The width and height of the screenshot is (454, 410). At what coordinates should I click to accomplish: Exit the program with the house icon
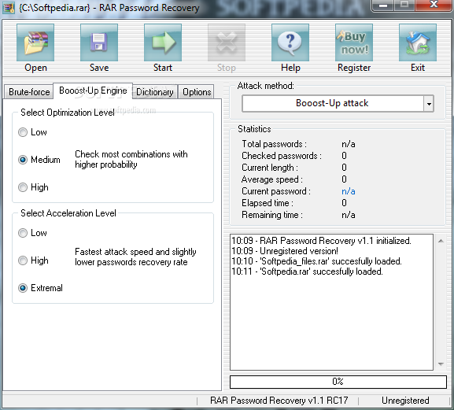pos(418,42)
